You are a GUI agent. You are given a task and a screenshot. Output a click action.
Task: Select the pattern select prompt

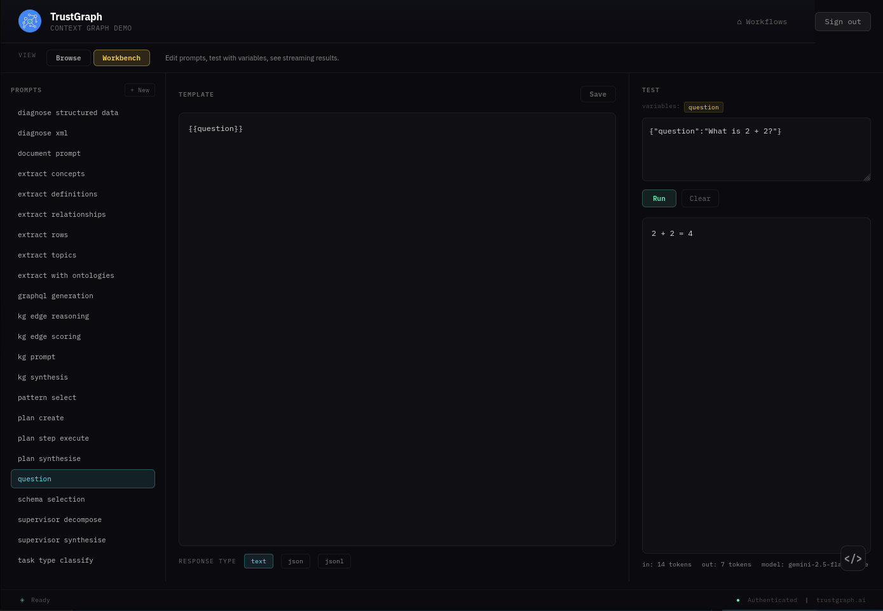point(83,397)
